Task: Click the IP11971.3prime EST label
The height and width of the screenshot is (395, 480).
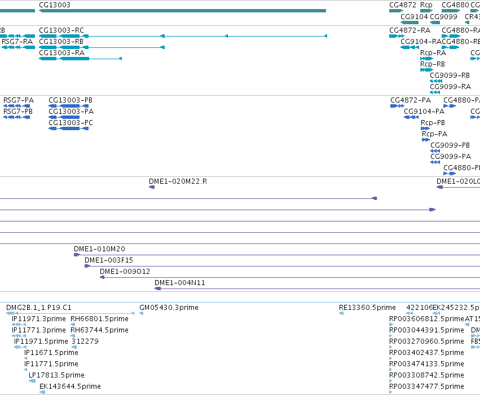Action: coord(38,319)
